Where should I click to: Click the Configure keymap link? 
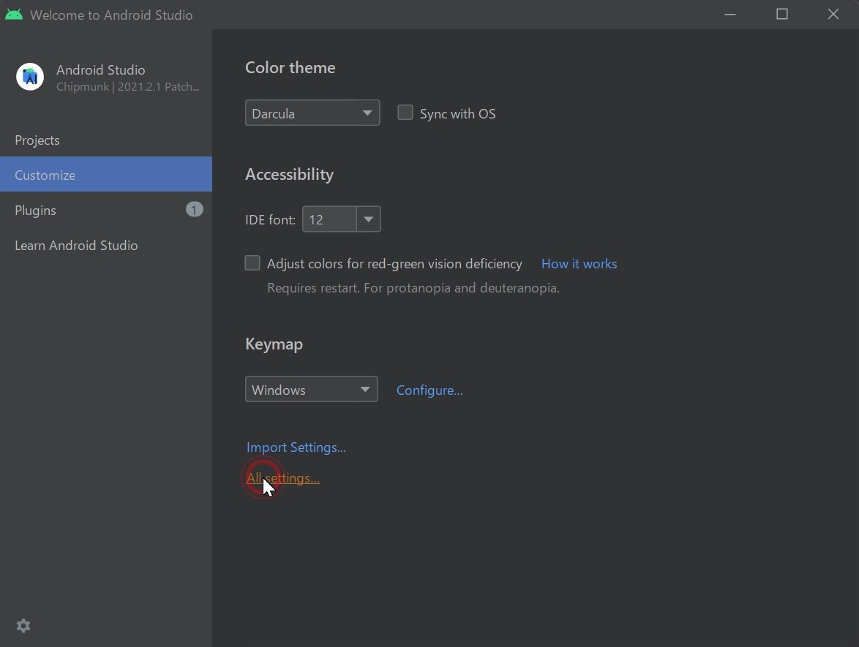point(429,390)
